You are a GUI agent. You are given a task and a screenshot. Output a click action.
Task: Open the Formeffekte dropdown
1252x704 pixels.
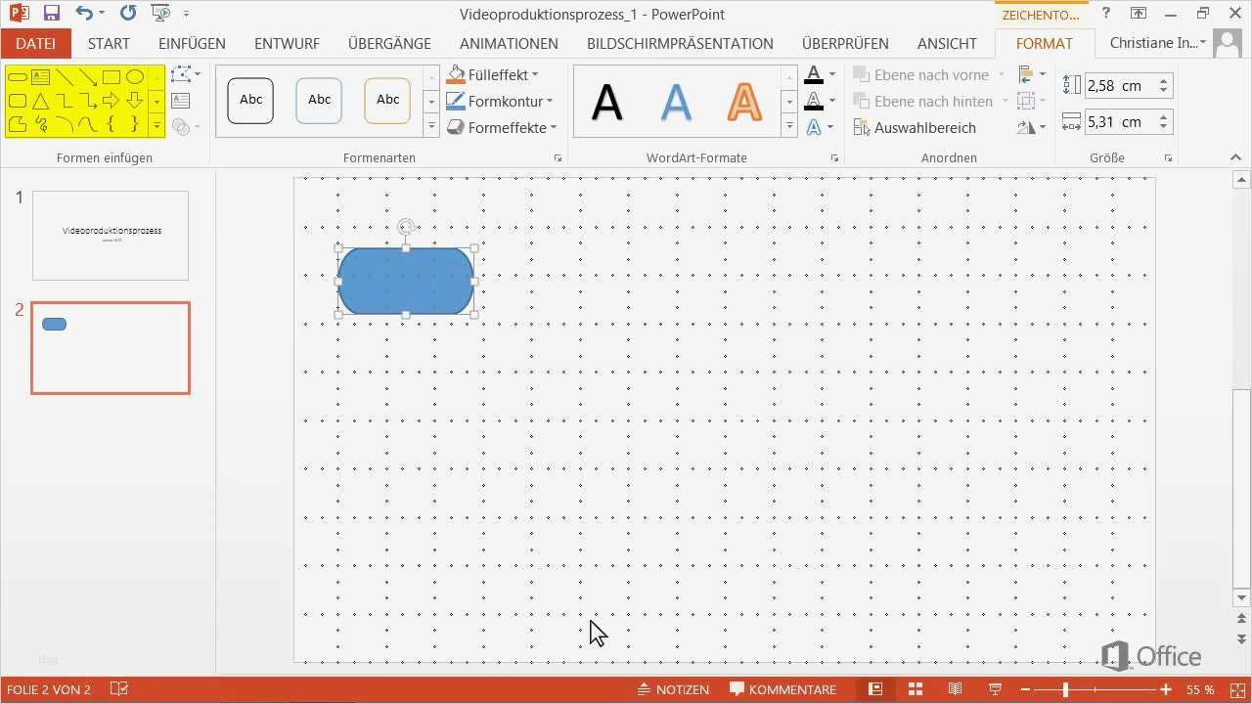(502, 127)
